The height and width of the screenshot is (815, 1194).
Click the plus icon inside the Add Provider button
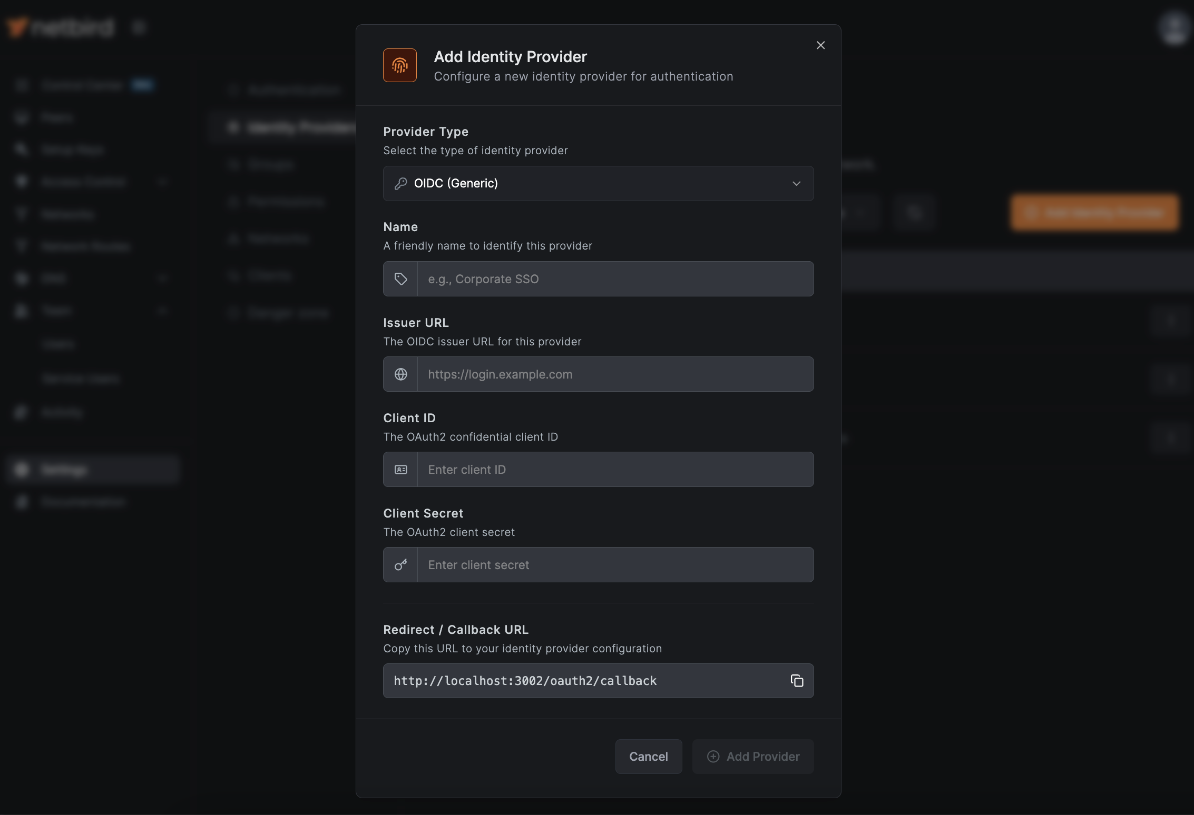point(714,757)
